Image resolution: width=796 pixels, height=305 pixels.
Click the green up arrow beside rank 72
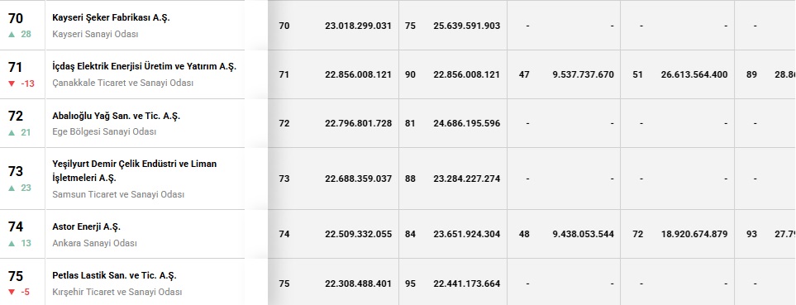coord(12,132)
